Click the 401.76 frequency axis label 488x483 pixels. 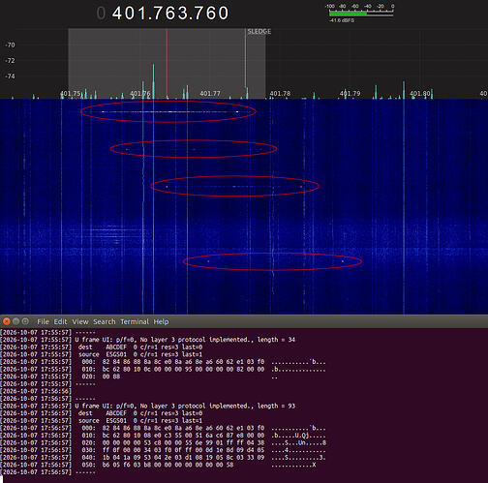point(140,94)
